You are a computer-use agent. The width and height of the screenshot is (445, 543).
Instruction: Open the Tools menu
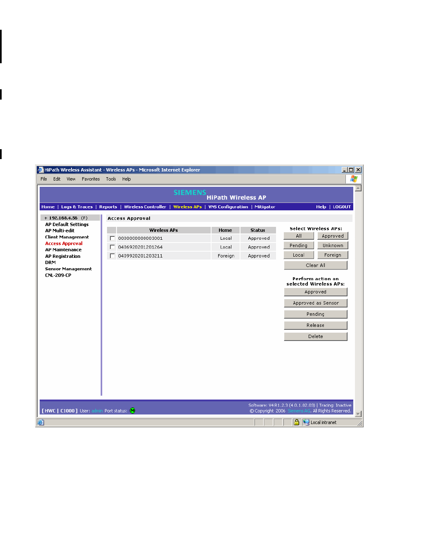click(x=111, y=179)
